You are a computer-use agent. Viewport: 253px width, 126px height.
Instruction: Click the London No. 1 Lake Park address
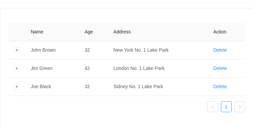coord(139,68)
